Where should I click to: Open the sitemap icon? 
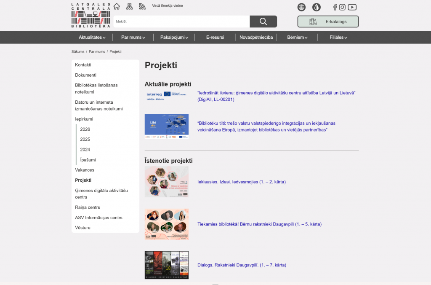(x=129, y=6)
